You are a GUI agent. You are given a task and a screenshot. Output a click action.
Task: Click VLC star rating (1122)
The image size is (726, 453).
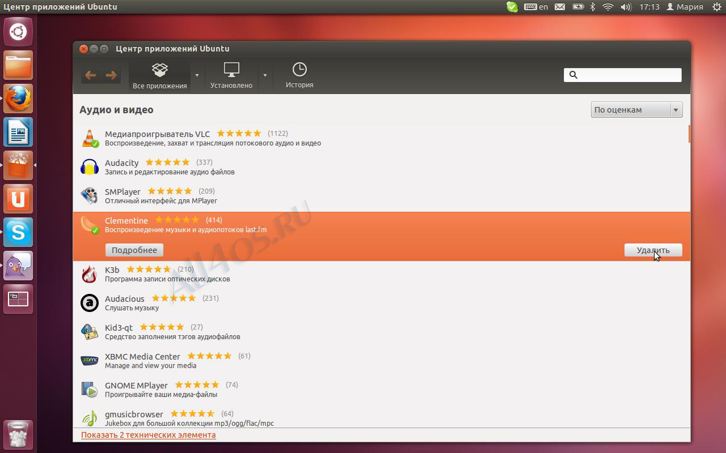(x=239, y=134)
